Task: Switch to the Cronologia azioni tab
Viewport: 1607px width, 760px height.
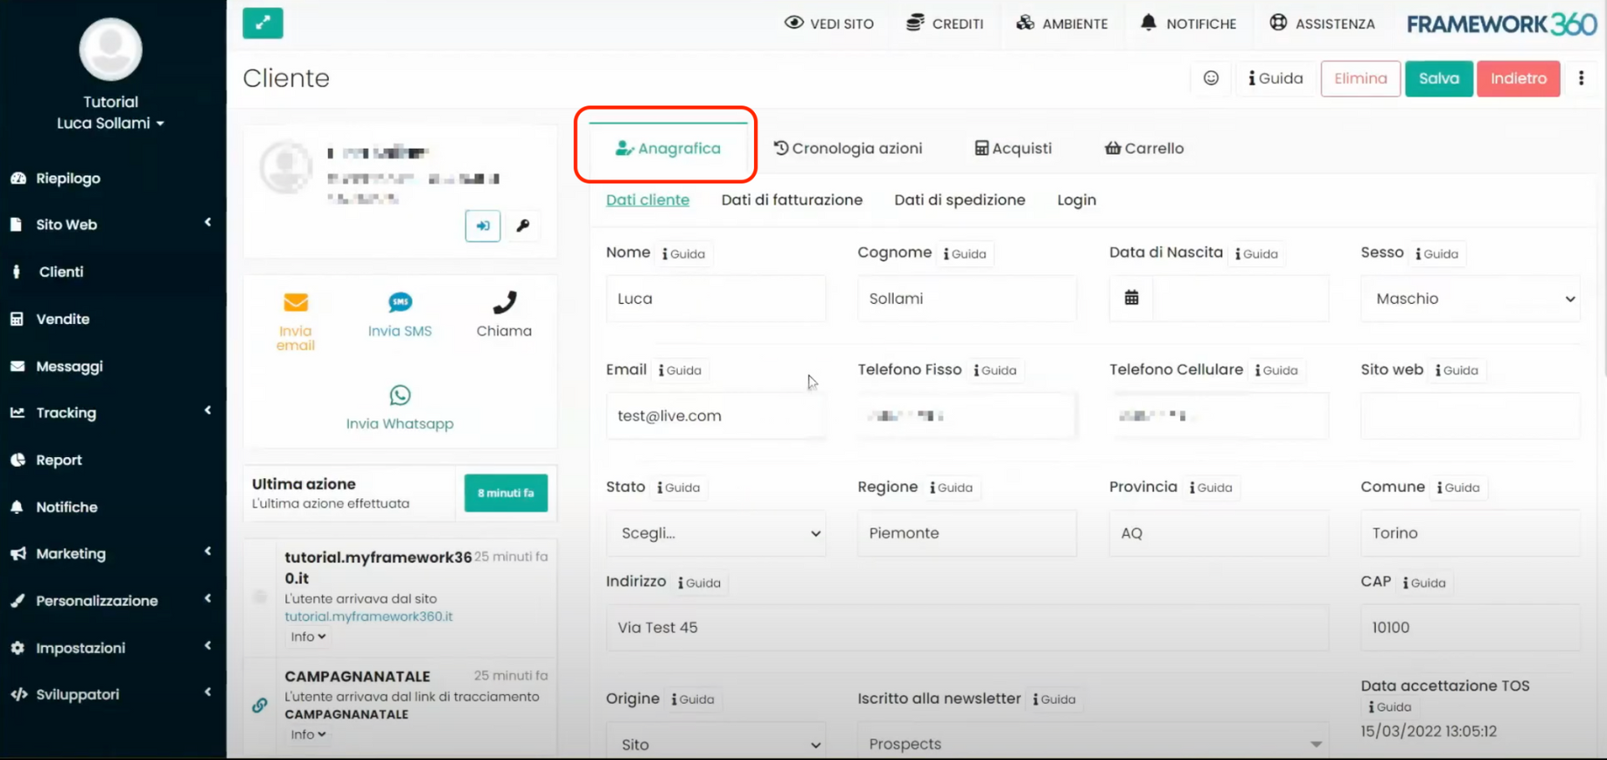Action: click(848, 148)
